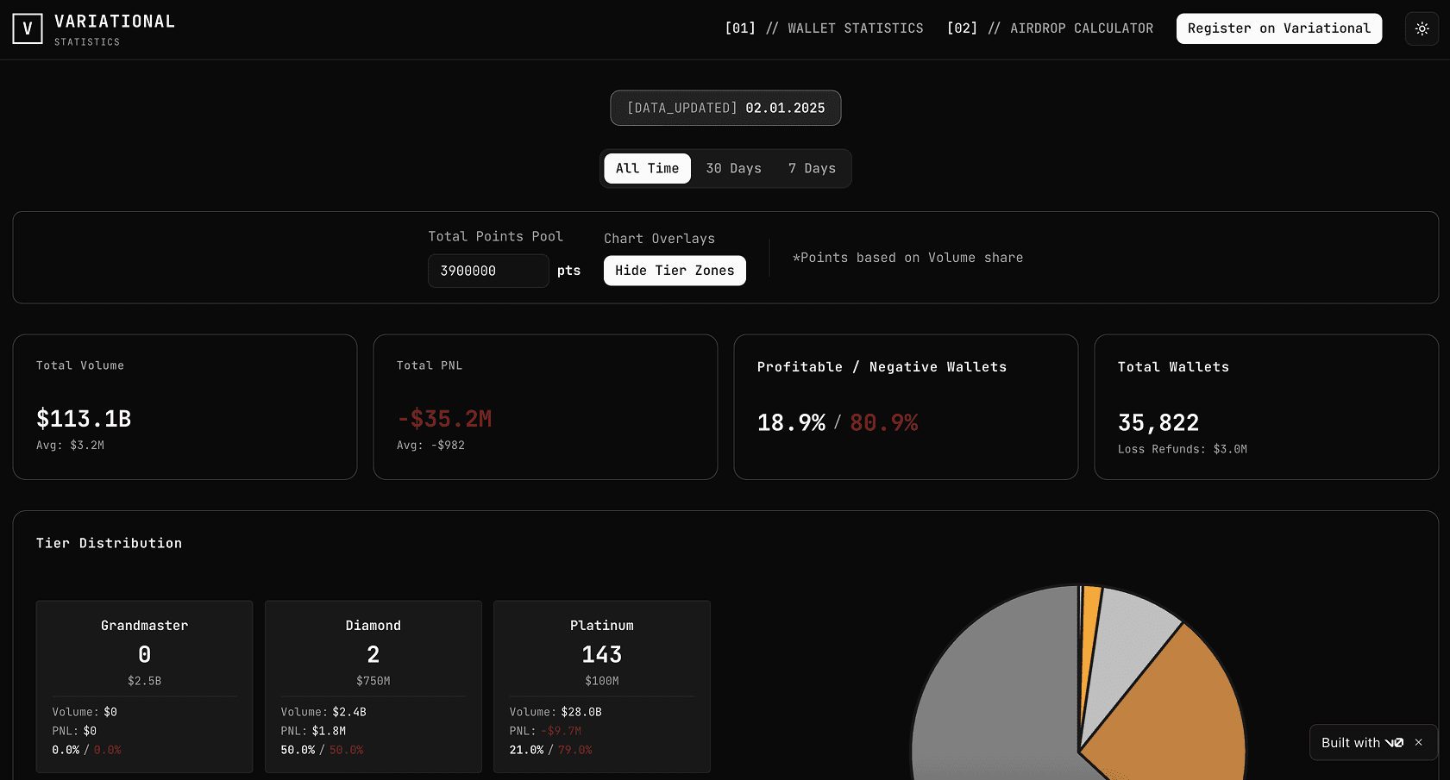Viewport: 1450px width, 780px height.
Task: Select the Diamond tier card
Action: (373, 686)
